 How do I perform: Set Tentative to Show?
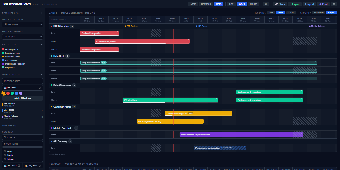281,12
